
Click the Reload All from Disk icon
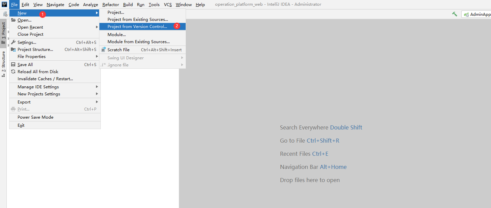(x=13, y=72)
